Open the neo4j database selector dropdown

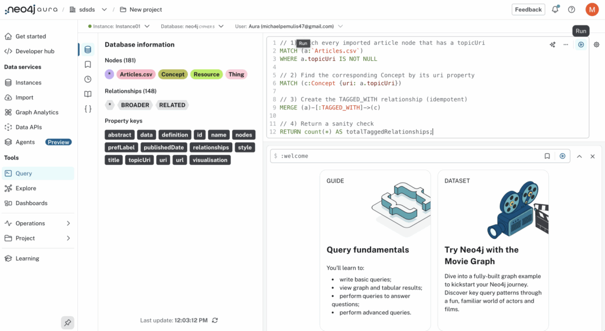tap(221, 26)
